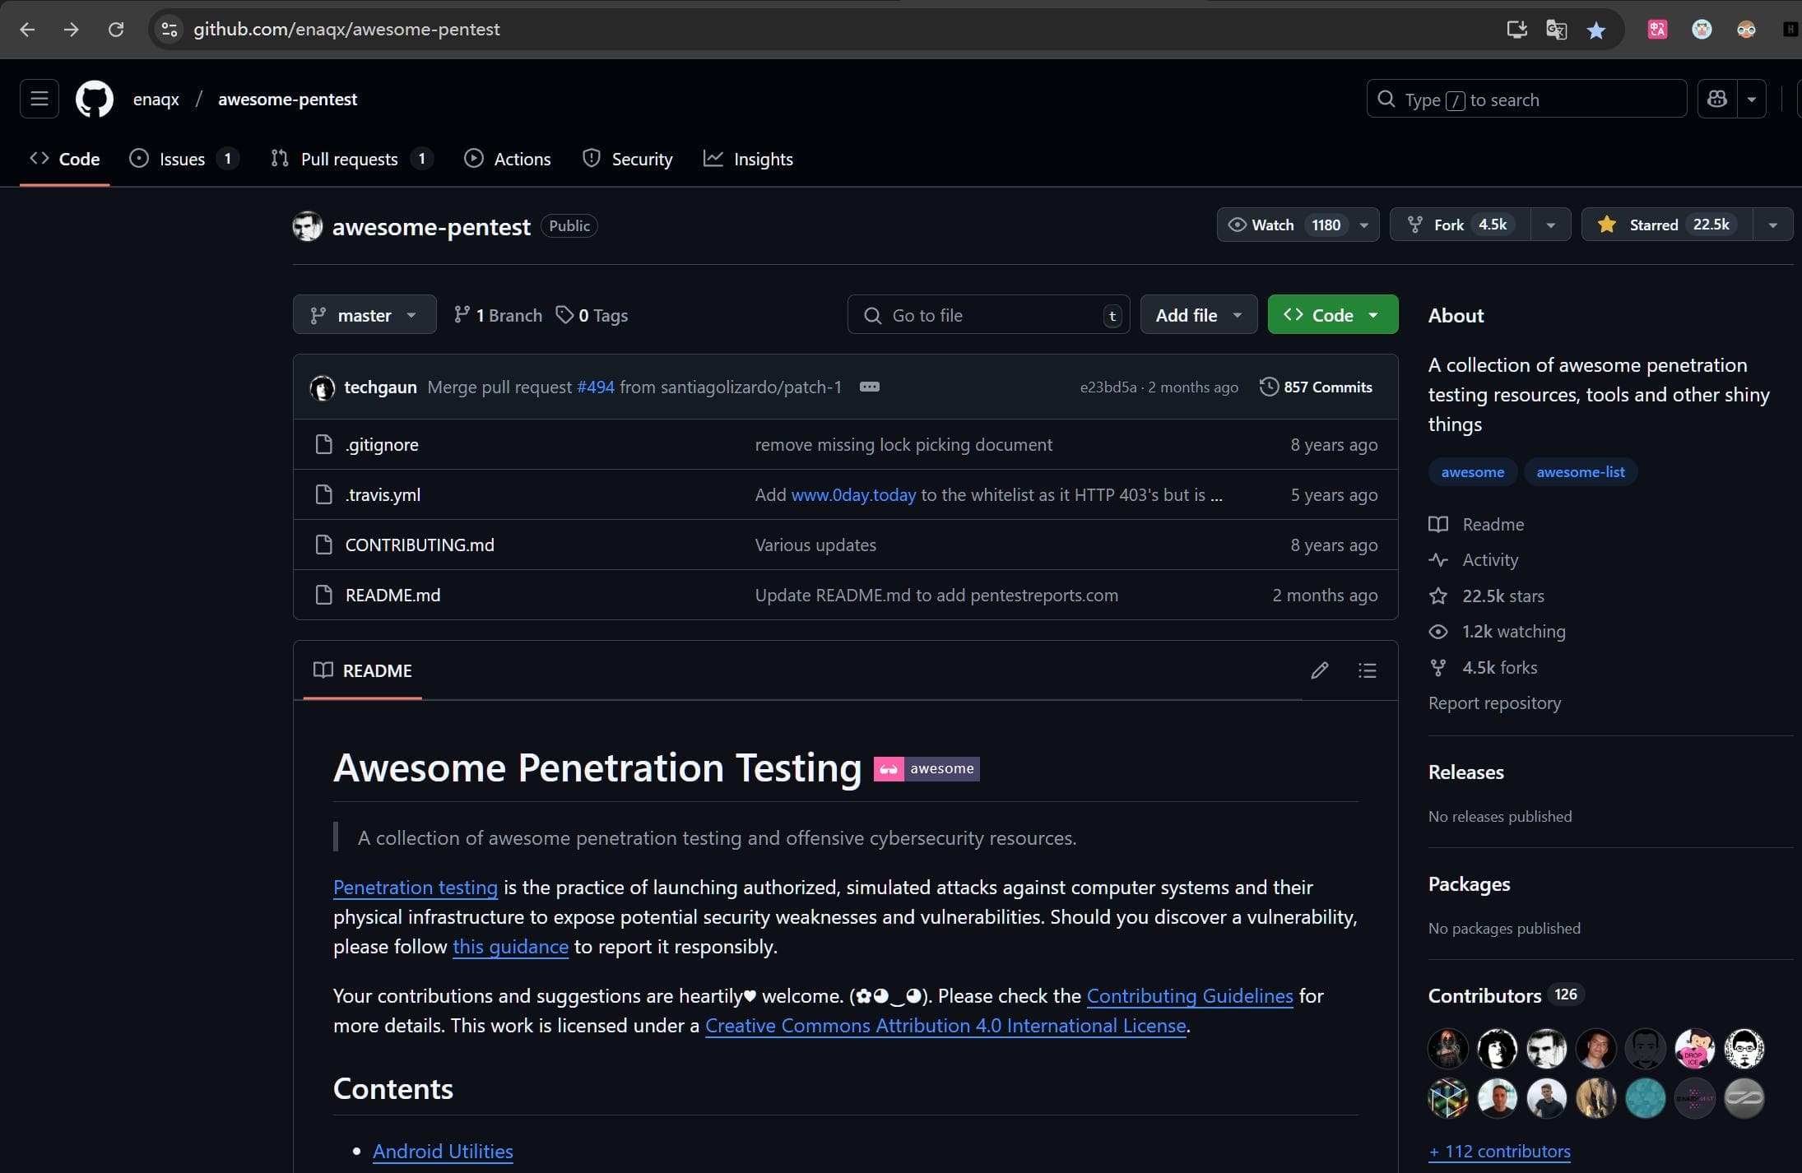Open site information icon in address bar
This screenshot has width=1802, height=1173.
point(170,30)
